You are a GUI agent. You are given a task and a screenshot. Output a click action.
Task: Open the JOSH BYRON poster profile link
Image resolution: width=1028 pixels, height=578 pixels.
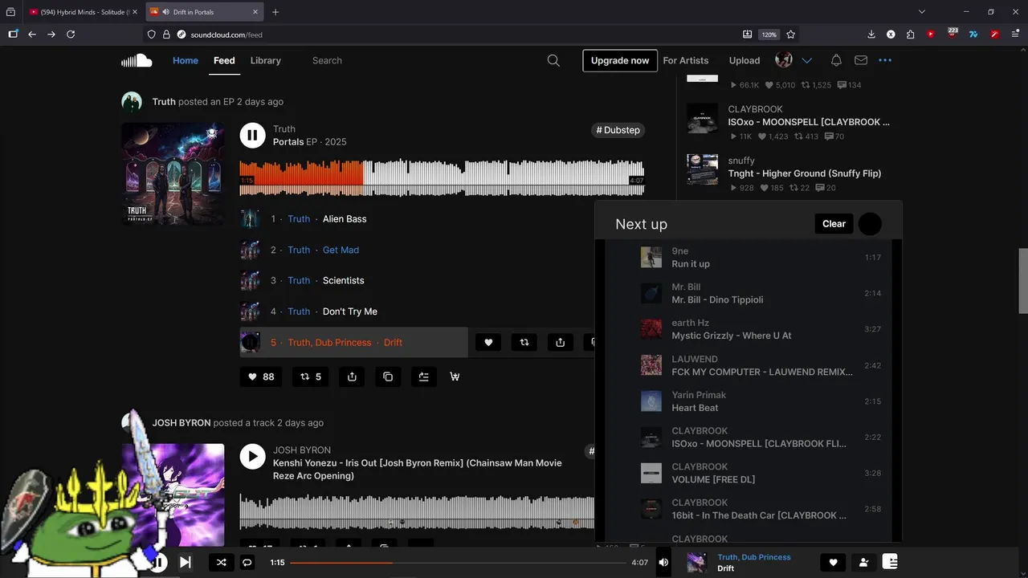(x=182, y=423)
